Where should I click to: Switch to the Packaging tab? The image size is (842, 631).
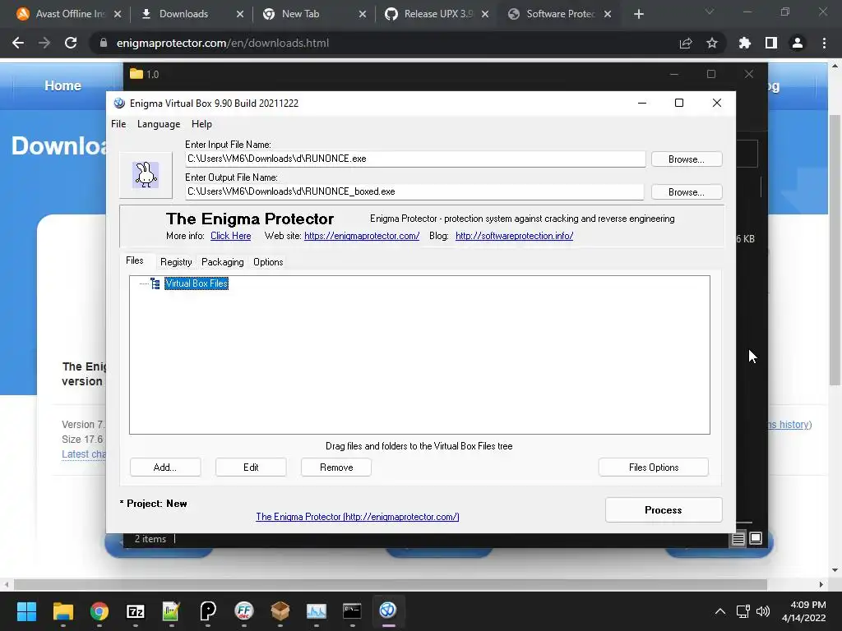tap(222, 262)
